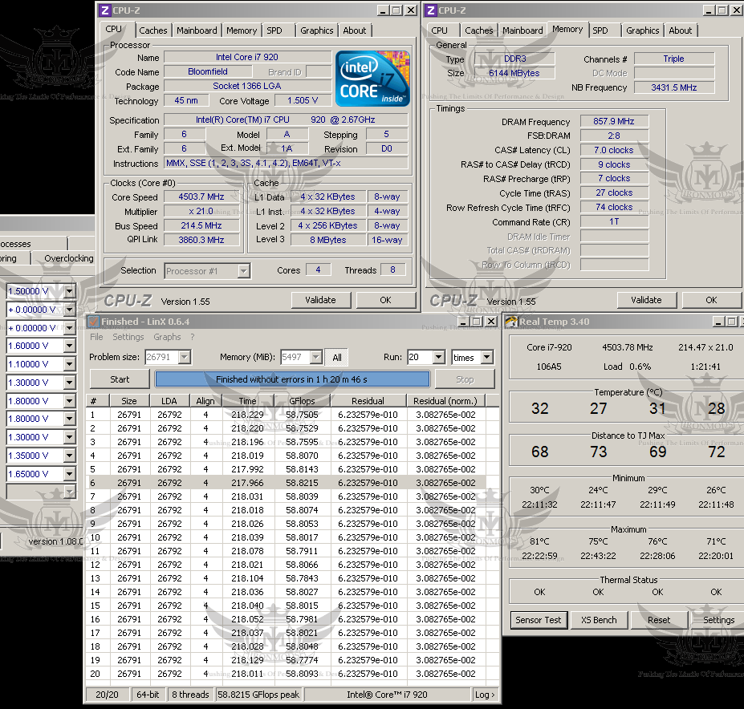Viewport: 744px width, 709px height.
Task: Expand the 1.65000 V voltage dropdown
Action: 70,474
